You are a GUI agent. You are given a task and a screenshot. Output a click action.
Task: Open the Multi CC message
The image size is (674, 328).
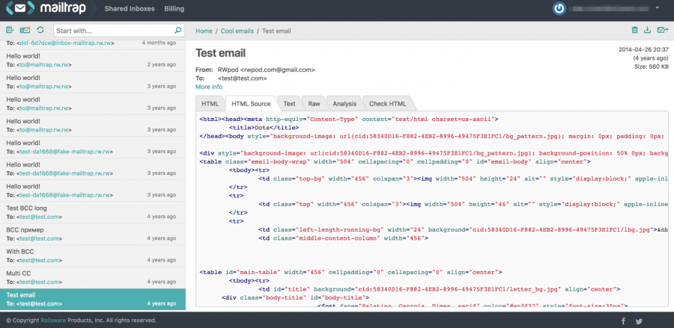[x=93, y=277]
